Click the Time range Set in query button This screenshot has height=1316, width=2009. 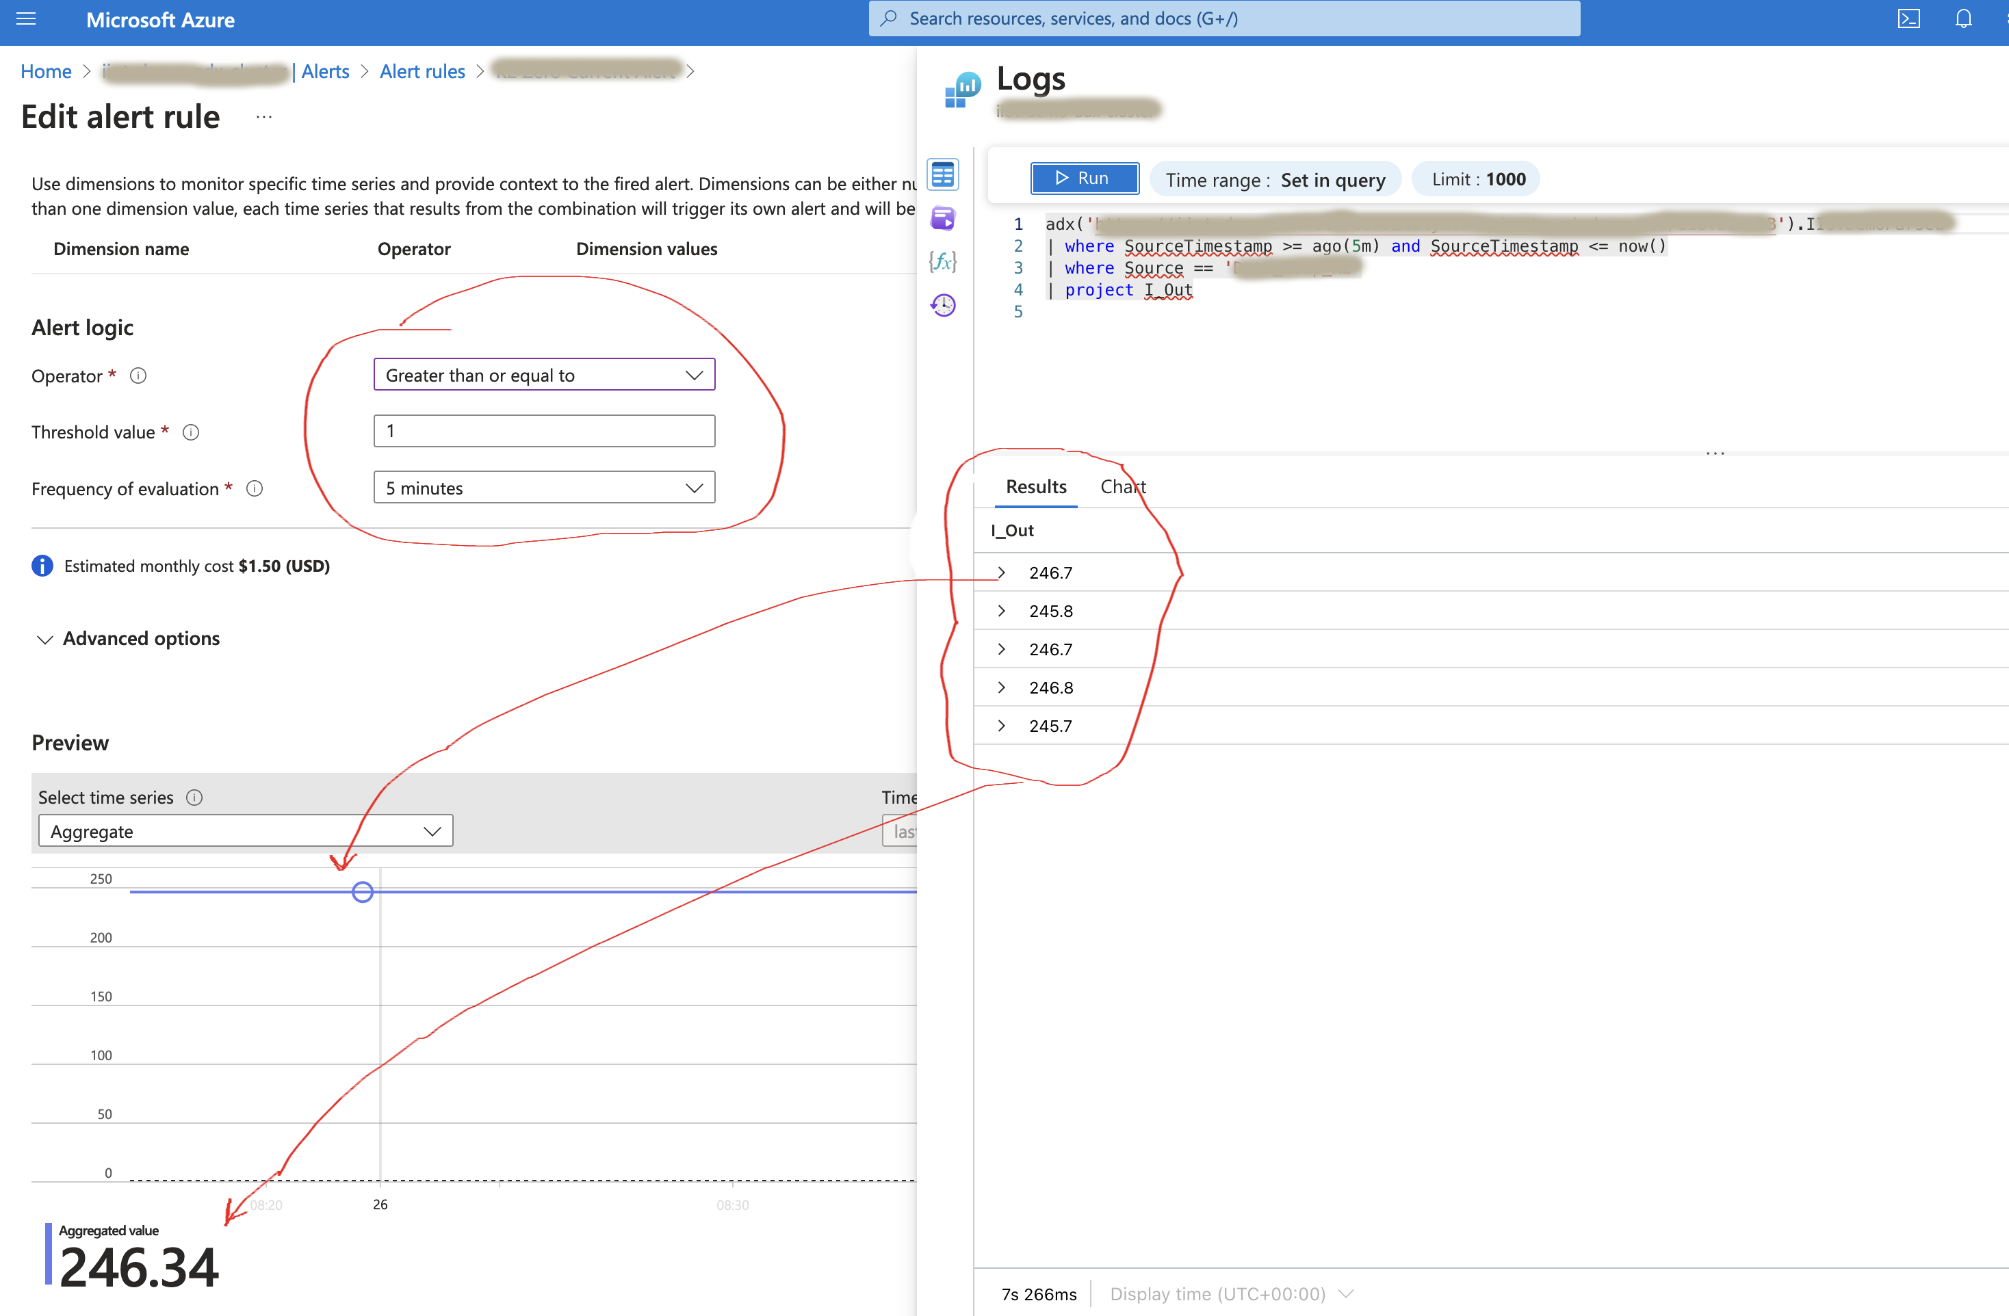coord(1276,178)
